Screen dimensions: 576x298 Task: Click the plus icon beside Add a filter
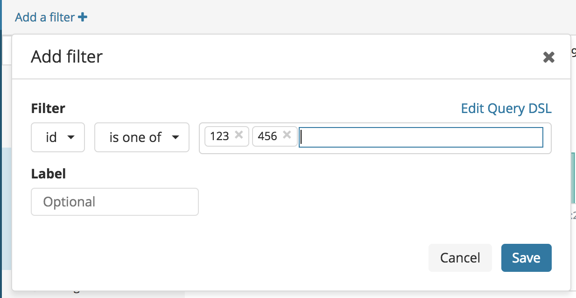[x=83, y=17]
